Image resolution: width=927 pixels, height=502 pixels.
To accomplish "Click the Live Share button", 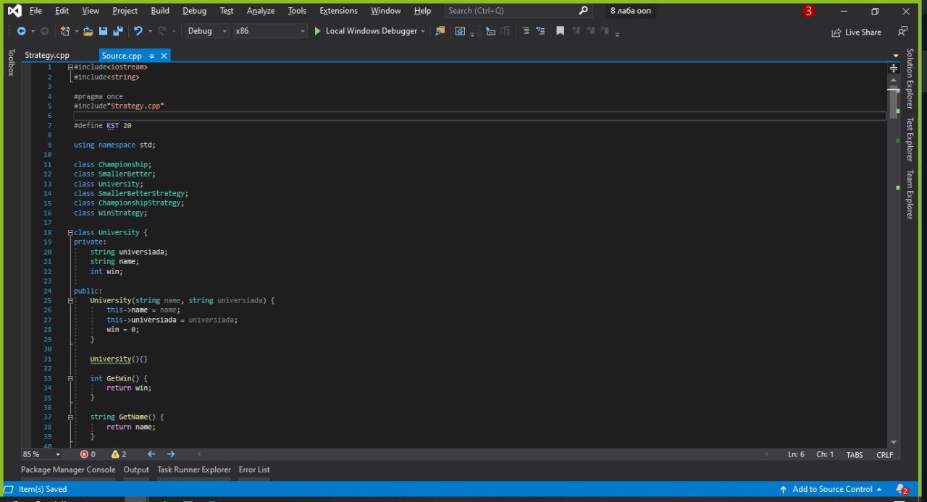I will coord(856,32).
